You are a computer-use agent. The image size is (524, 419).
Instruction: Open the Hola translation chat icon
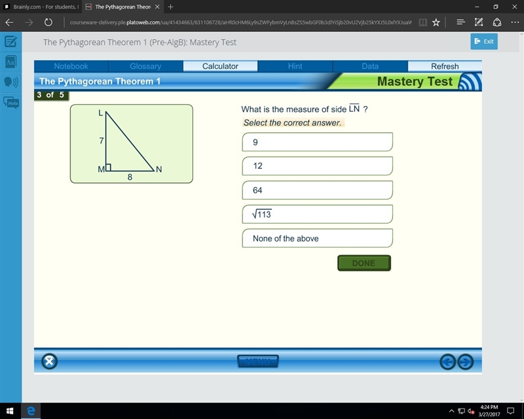click(11, 103)
